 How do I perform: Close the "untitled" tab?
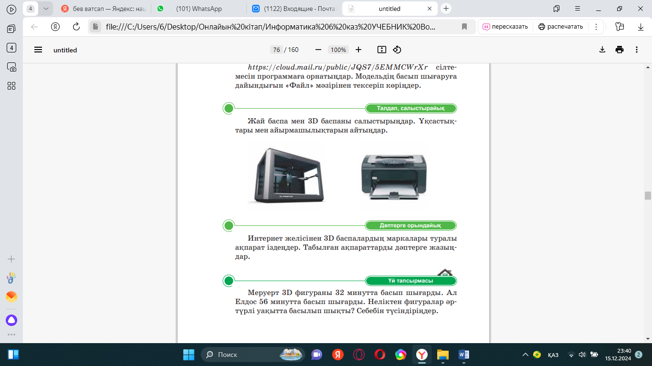[x=430, y=9]
